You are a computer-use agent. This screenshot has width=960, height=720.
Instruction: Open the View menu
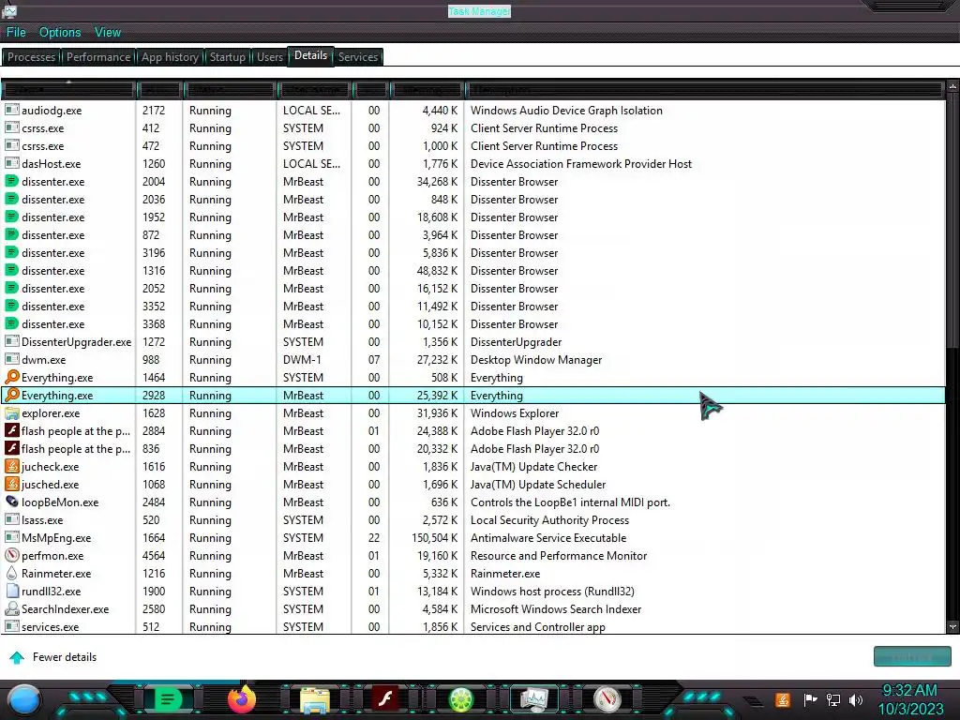point(108,33)
